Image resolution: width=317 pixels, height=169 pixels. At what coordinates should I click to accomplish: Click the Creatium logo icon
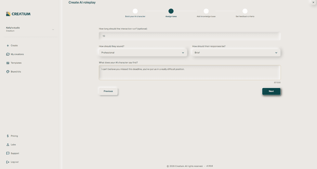(x=8, y=14)
